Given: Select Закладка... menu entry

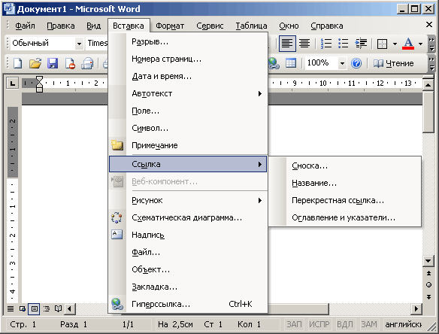Looking at the screenshot, I should click(x=188, y=287).
